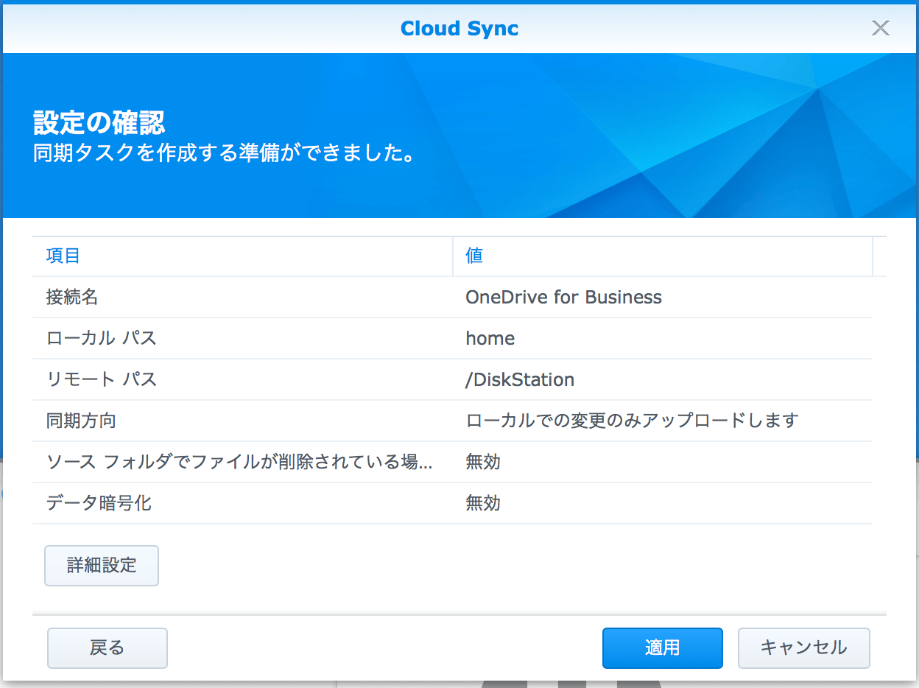919x688 pixels.
Task: Select the 接続名 row label
Action: [x=72, y=298]
